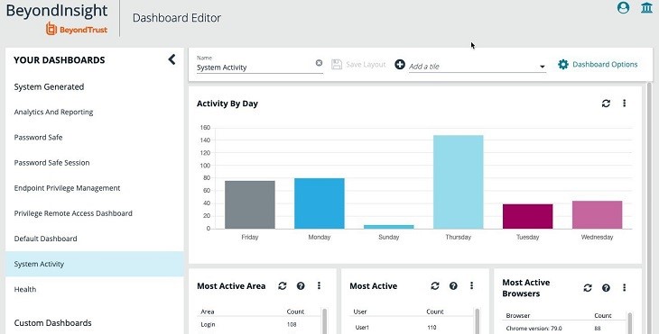This screenshot has width=659, height=334.
Task: Click the Login row in Area table
Action: click(258, 324)
